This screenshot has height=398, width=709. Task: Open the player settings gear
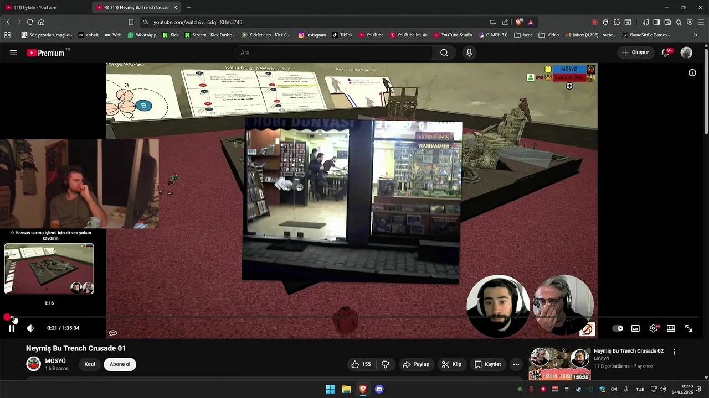tap(653, 328)
